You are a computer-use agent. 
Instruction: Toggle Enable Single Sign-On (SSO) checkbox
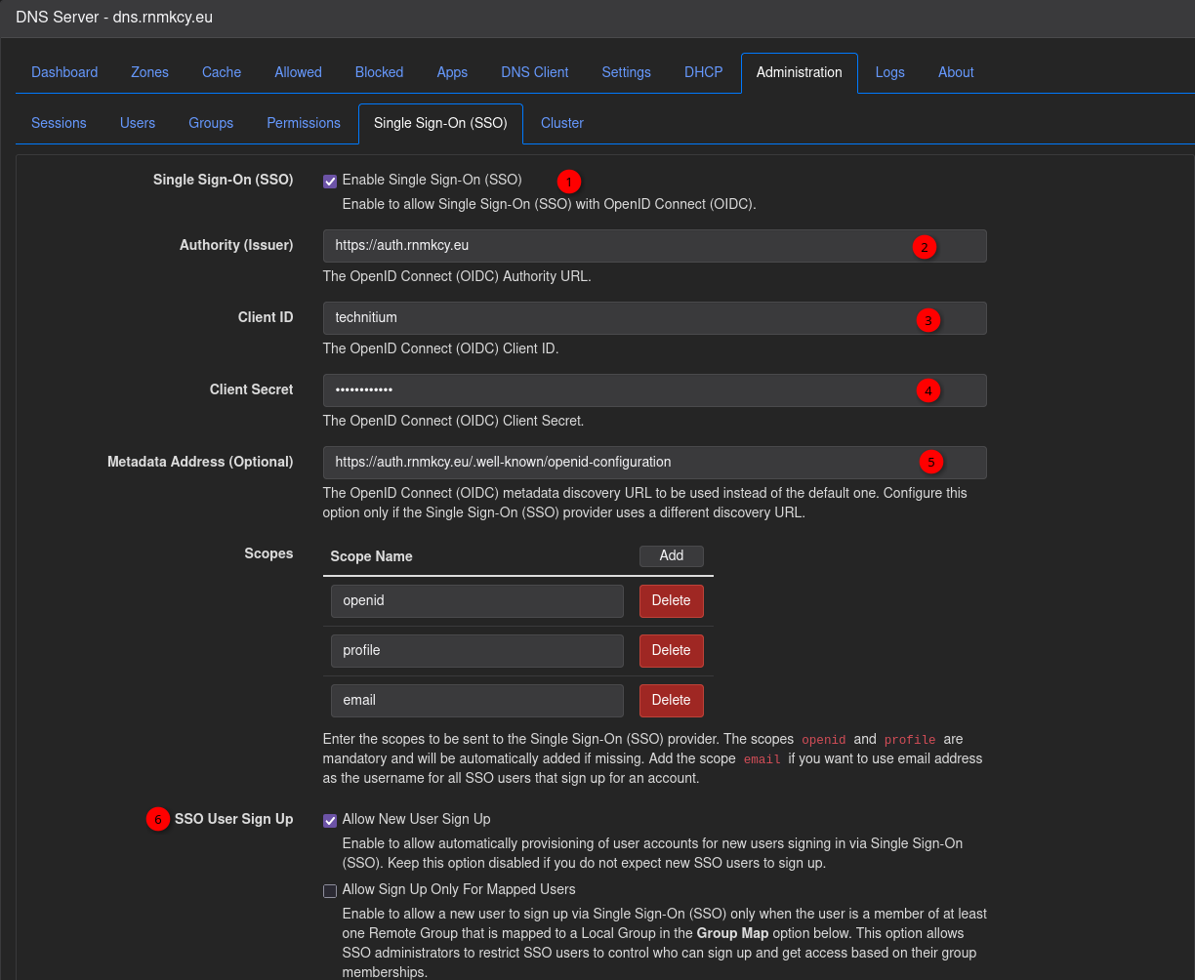click(330, 181)
